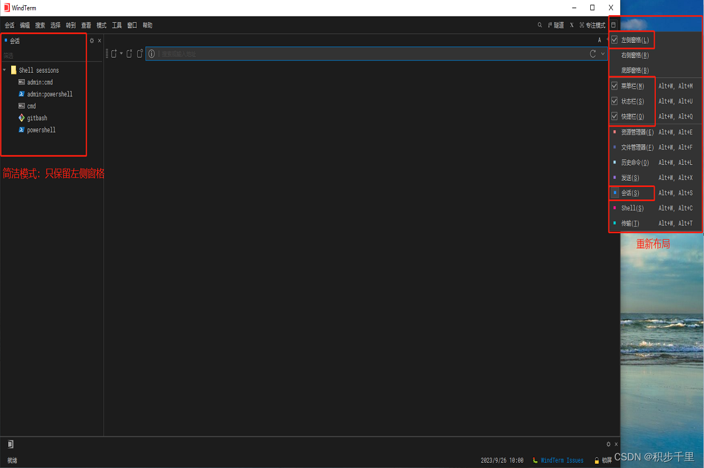Open the 编辑 menu
The width and height of the screenshot is (704, 468).
[x=25, y=25]
